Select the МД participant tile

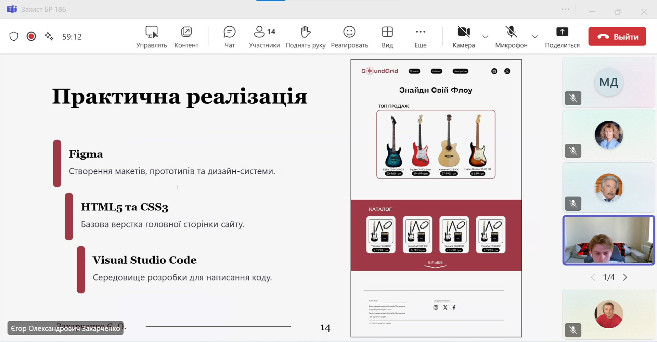point(608,82)
